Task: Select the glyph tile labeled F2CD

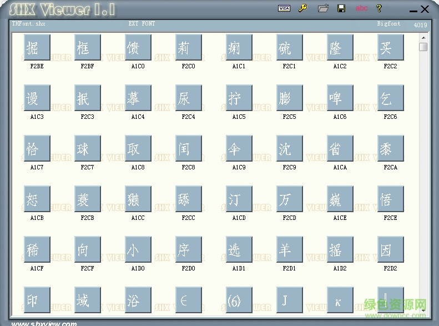Action: [x=290, y=199]
